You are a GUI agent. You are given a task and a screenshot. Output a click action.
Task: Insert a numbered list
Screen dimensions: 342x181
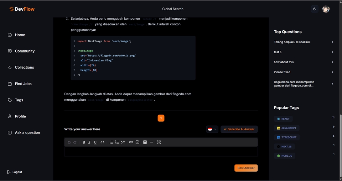coord(117,142)
